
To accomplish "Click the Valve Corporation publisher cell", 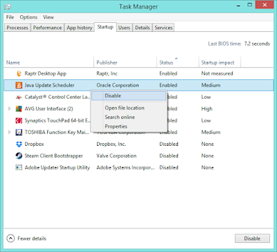I will pyautogui.click(x=116, y=156).
